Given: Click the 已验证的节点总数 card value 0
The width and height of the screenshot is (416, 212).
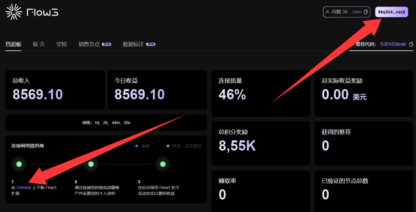Looking at the screenshot, I should click(325, 195).
